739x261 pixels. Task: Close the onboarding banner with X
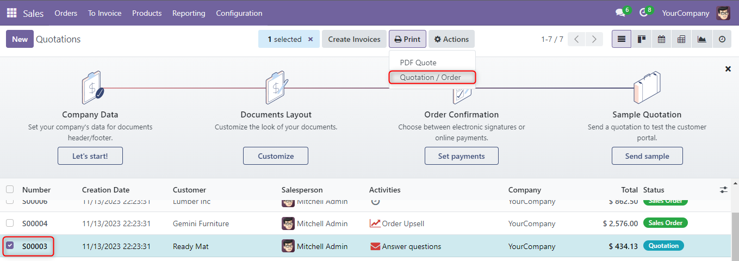(x=728, y=69)
